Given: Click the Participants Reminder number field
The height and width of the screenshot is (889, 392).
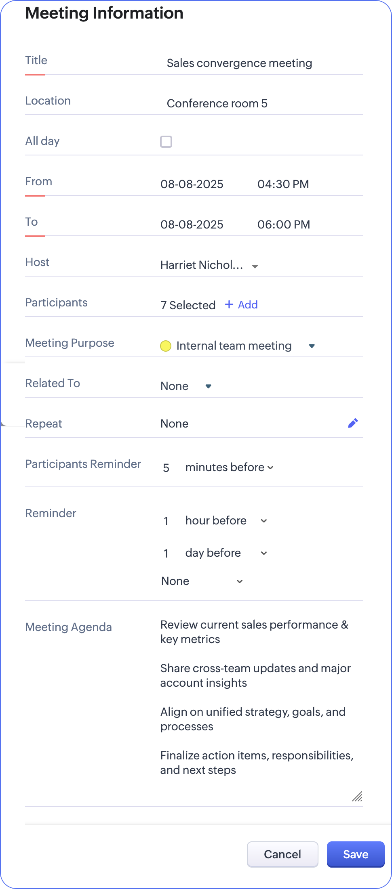Looking at the screenshot, I should point(166,468).
